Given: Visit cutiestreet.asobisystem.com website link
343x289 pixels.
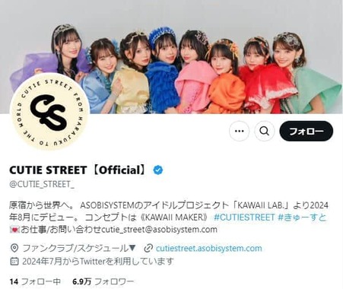Looking at the screenshot, I should point(209,248).
